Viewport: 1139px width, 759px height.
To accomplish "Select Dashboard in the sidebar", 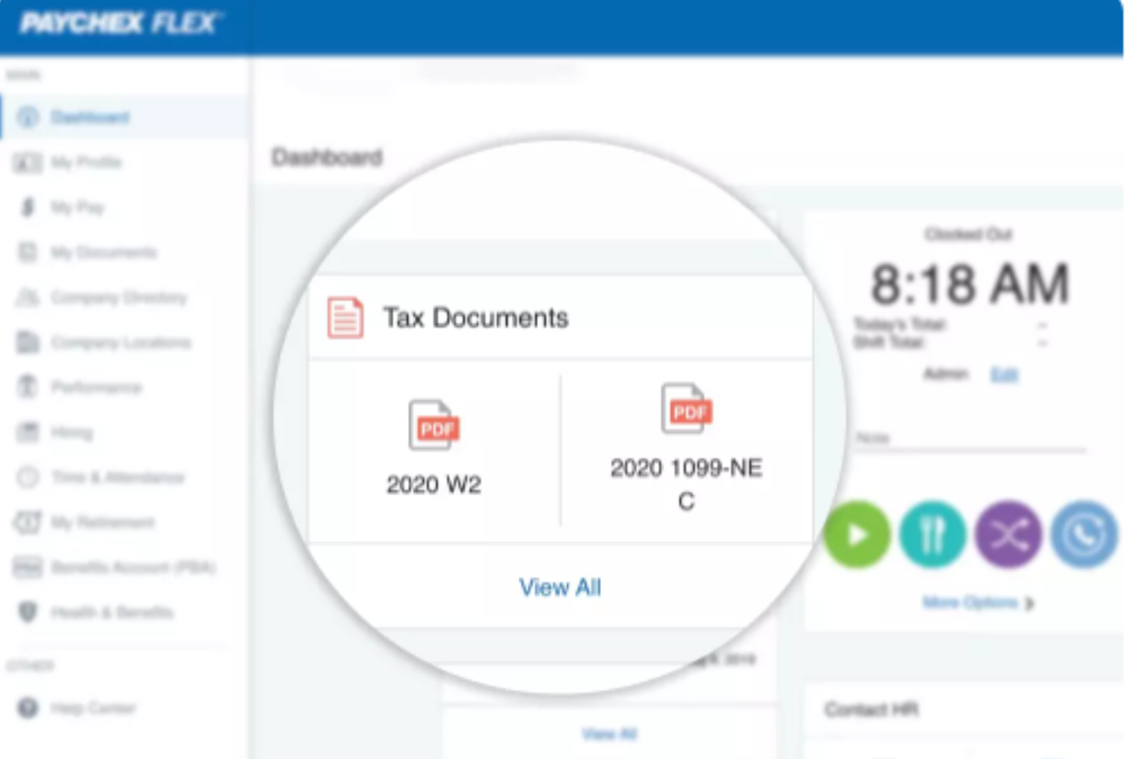I will pyautogui.click(x=89, y=117).
